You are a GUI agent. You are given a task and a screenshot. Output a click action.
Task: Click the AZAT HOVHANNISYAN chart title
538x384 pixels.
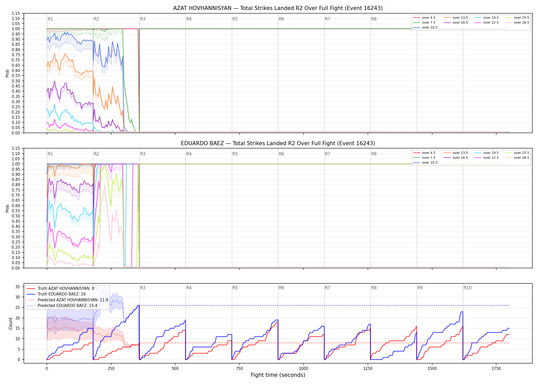tap(278, 8)
